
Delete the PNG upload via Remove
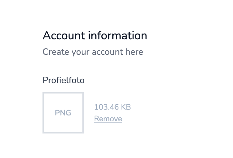pos(108,119)
